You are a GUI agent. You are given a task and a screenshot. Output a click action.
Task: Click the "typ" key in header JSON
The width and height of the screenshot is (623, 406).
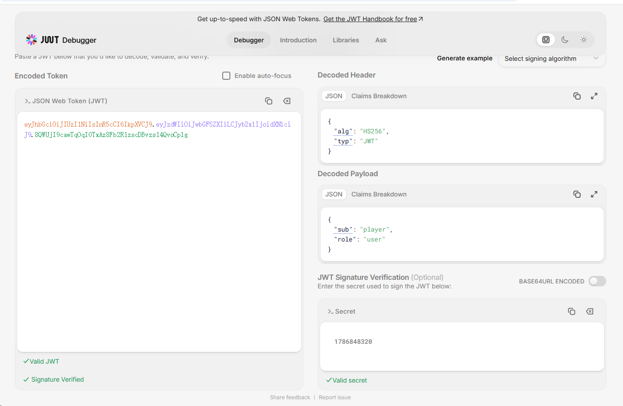[x=343, y=141]
